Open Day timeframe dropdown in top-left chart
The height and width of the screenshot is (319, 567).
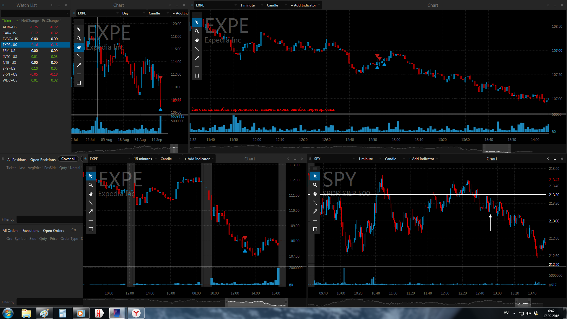133,13
